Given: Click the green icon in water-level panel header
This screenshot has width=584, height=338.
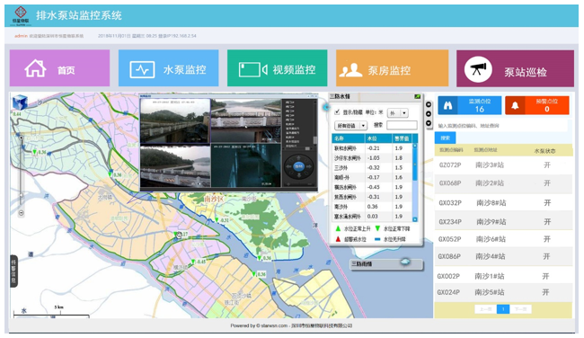Looking at the screenshot, I should [x=417, y=96].
